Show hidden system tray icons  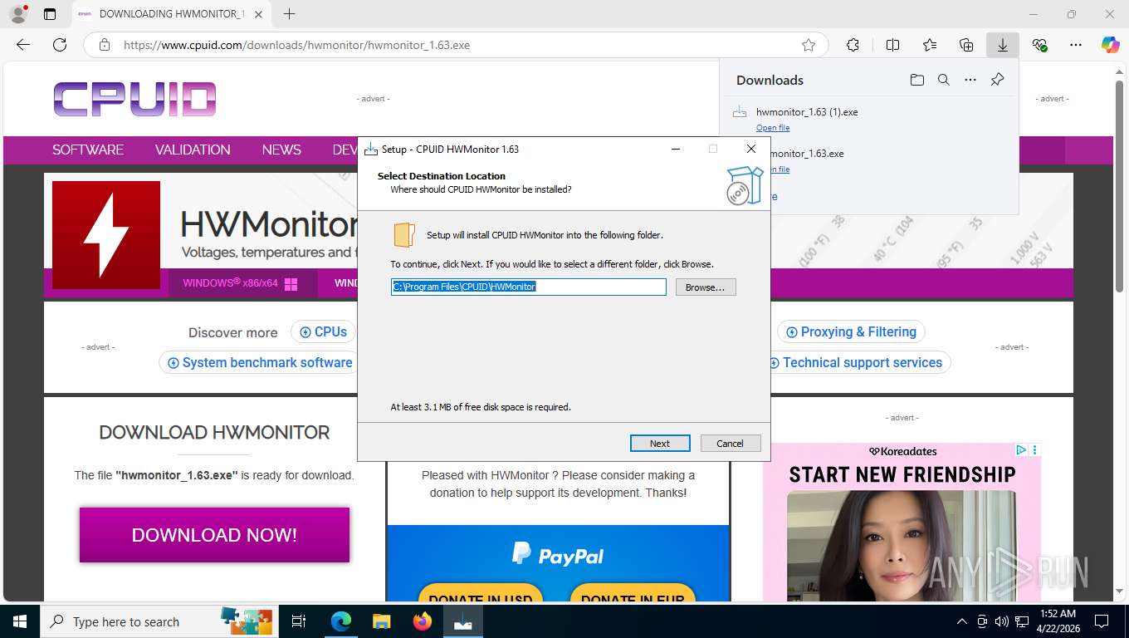pyautogui.click(x=962, y=621)
